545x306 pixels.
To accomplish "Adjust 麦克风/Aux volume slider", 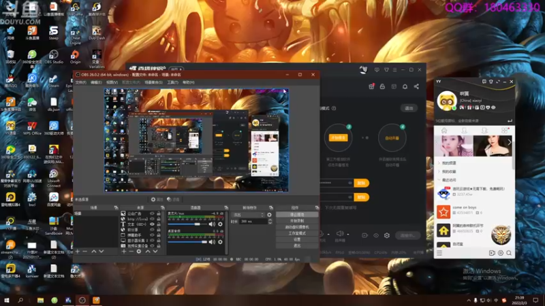I will [187, 224].
